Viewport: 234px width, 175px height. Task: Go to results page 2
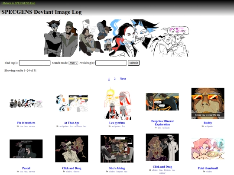[114, 79]
